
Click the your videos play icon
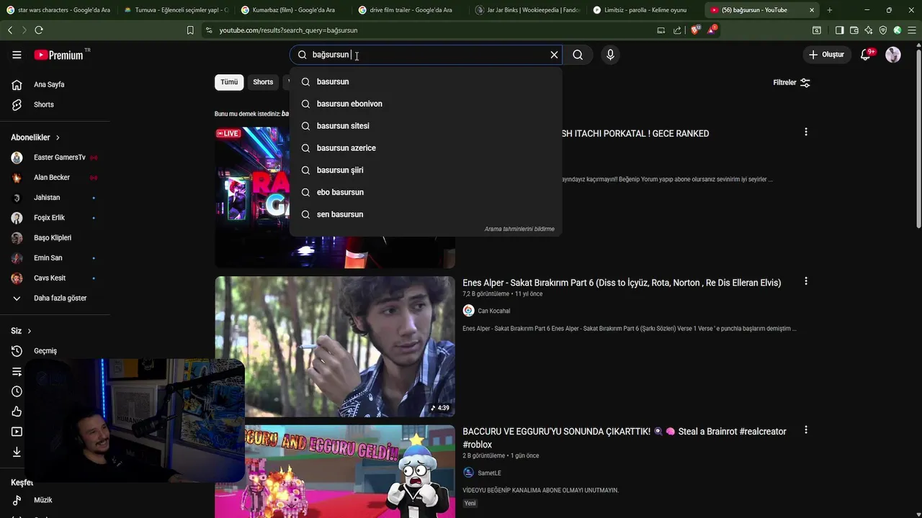(x=17, y=432)
